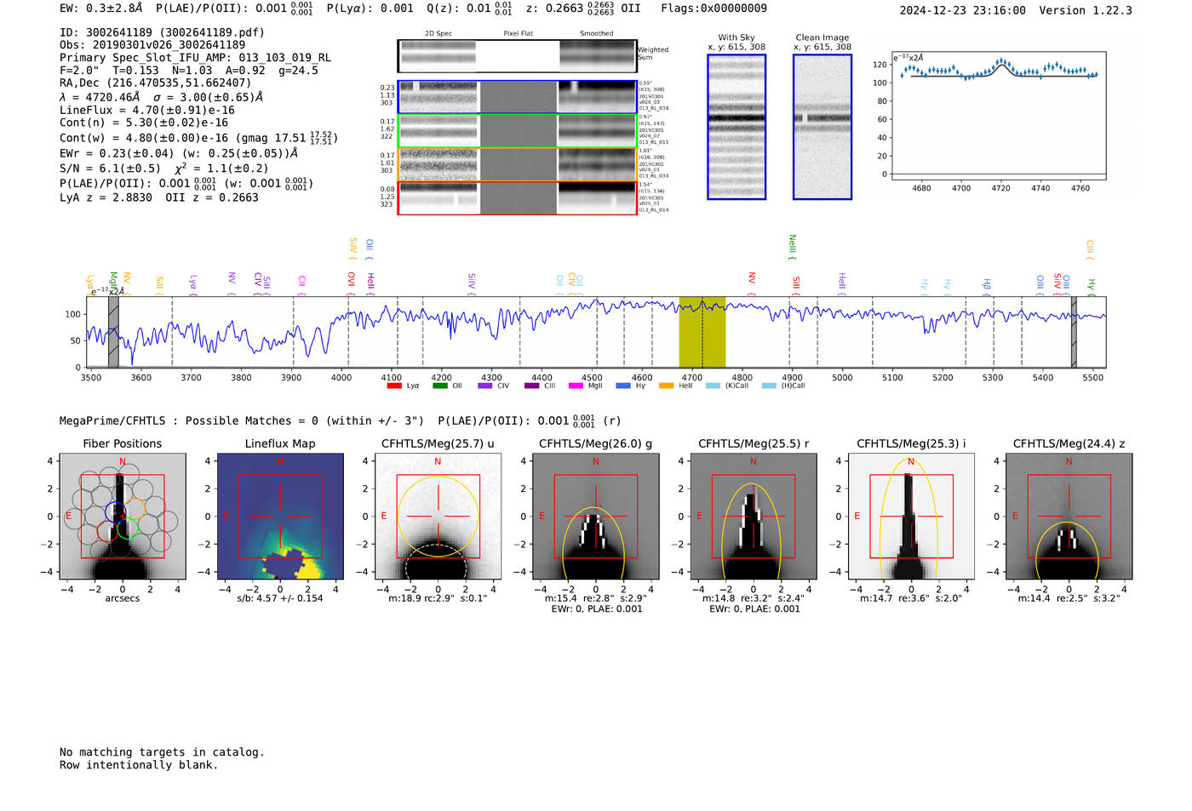Open the Lineflux Map panel
1192x811 pixels.
pos(280,516)
